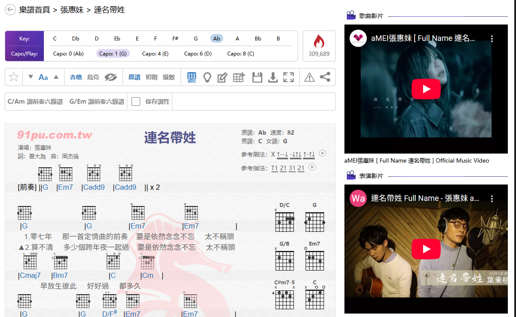Go back using the circled arrow icon

pos(10,9)
